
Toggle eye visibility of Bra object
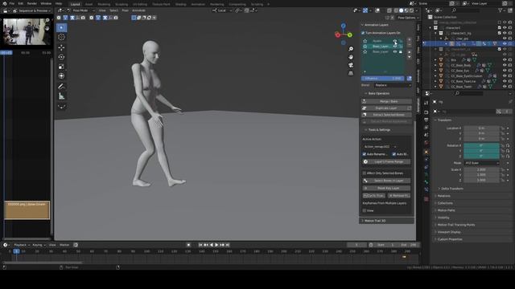tap(505, 60)
